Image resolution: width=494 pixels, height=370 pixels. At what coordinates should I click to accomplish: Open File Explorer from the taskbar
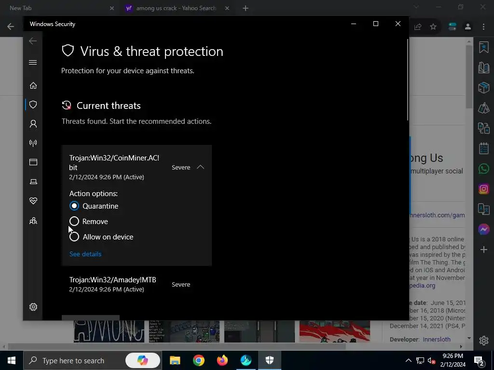coord(175,360)
